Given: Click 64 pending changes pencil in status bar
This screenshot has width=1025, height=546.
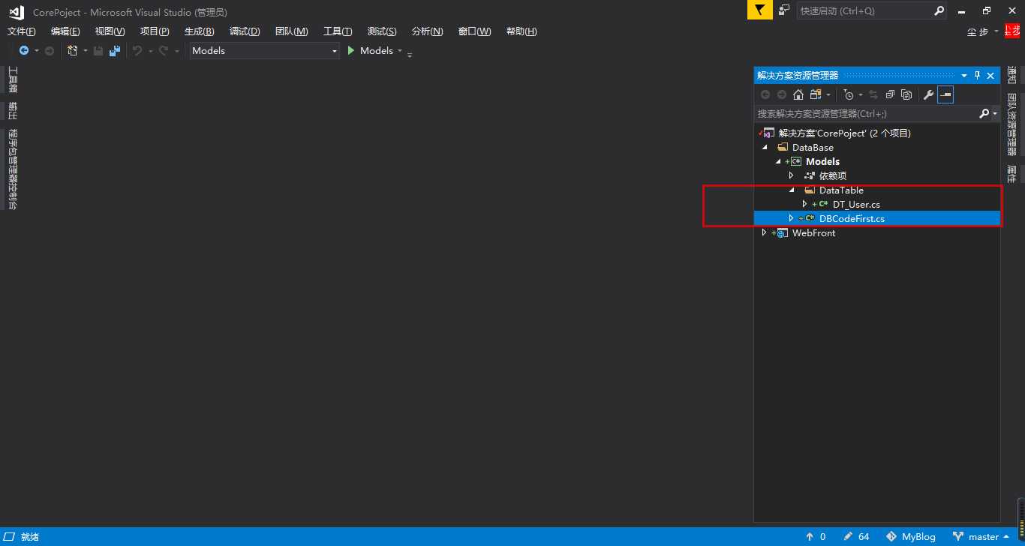Looking at the screenshot, I should pyautogui.click(x=856, y=537).
